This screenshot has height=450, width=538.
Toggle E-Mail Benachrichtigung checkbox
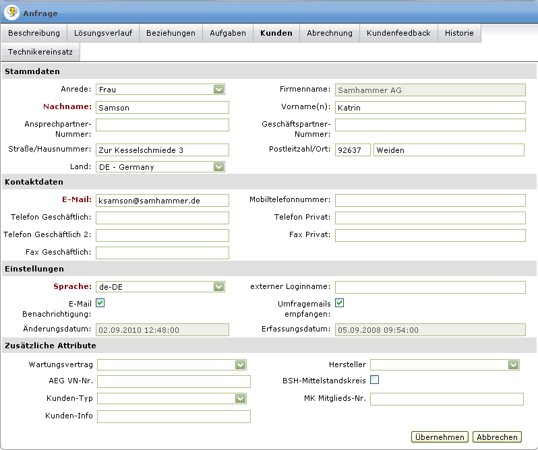[100, 303]
